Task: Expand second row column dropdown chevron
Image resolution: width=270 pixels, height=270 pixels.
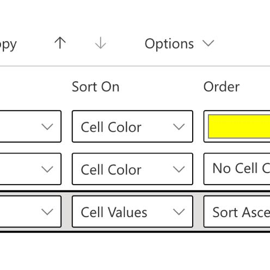Action: pyautogui.click(x=47, y=169)
